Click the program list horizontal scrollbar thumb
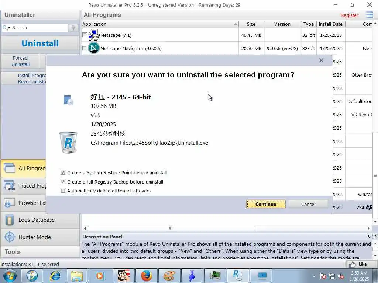The height and width of the screenshot is (283, 378). pos(171,228)
